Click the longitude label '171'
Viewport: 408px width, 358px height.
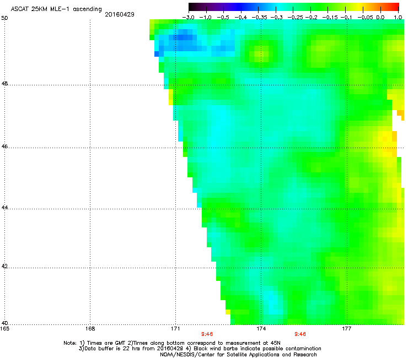[175, 329]
